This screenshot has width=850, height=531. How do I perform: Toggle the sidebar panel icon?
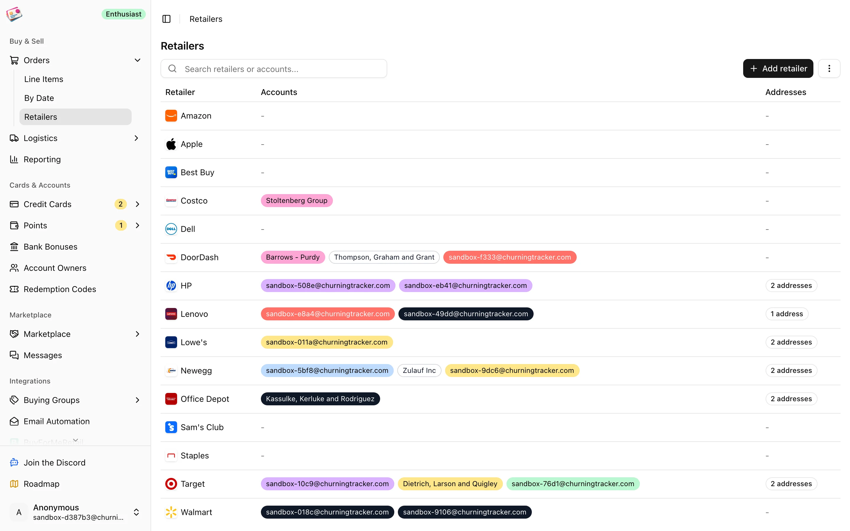[166, 19]
